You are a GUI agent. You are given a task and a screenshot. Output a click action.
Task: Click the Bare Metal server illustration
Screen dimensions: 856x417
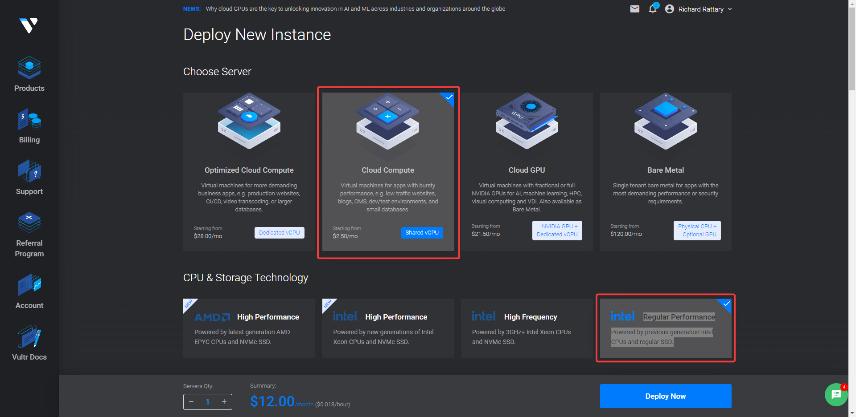coord(666,121)
